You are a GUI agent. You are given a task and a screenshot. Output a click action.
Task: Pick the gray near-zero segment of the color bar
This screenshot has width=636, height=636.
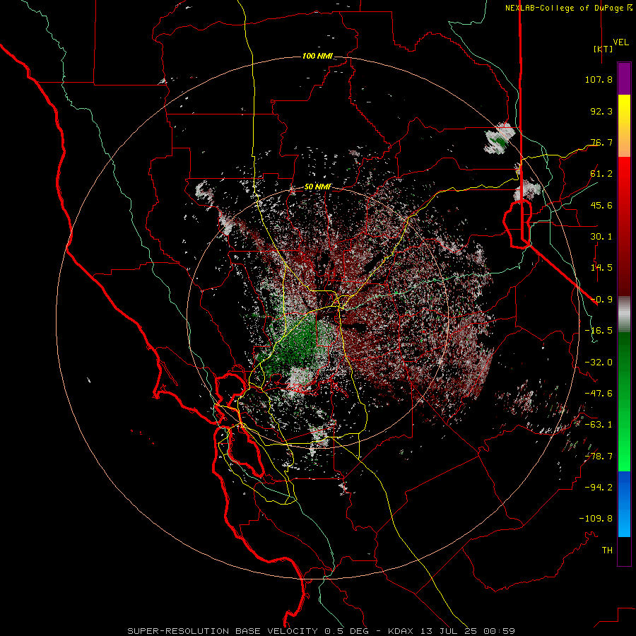tap(624, 314)
